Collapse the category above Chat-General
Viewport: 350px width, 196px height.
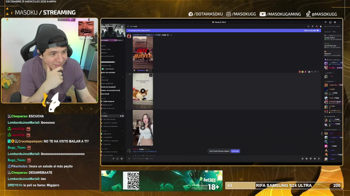coord(104,98)
